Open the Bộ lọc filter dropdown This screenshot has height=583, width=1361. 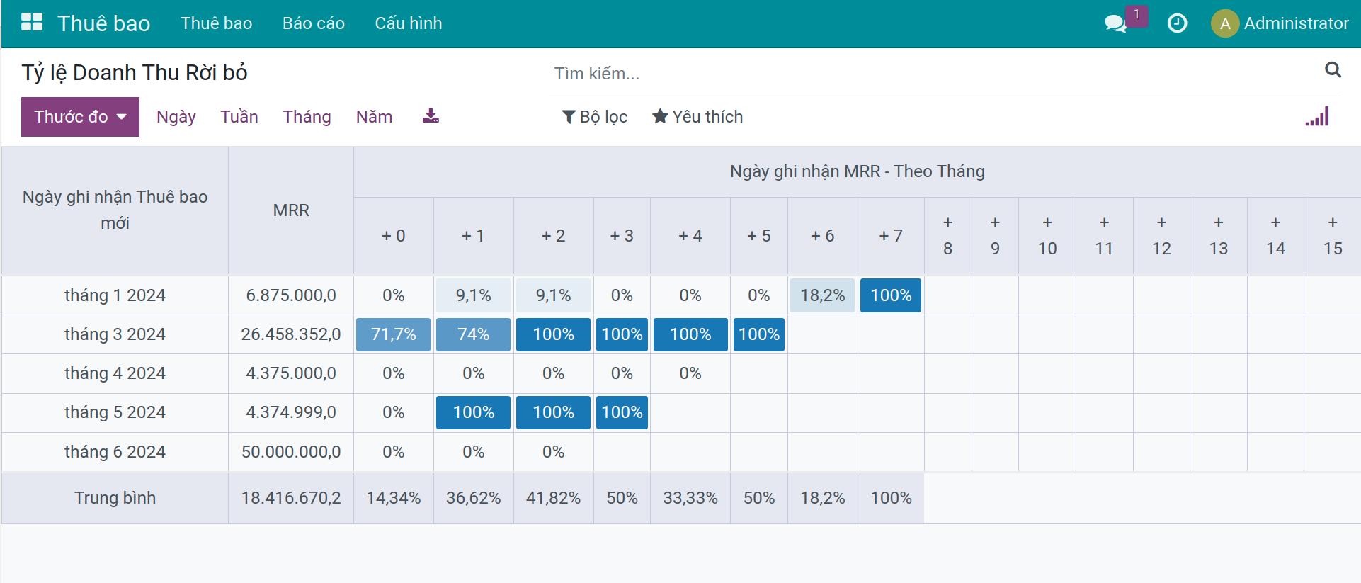pyautogui.click(x=595, y=117)
